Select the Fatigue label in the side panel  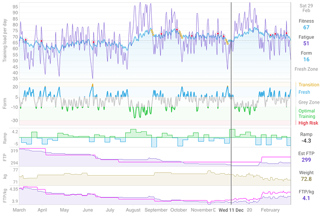click(306, 37)
